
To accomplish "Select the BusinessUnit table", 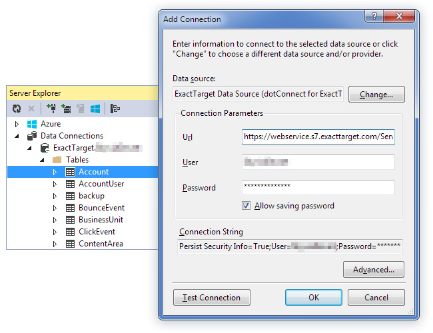I will [x=101, y=220].
